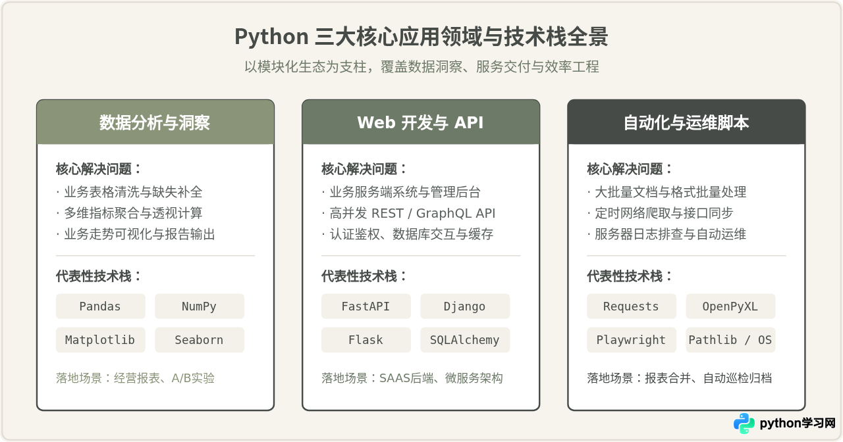This screenshot has width=843, height=442.
Task: Select the 'Web 开发与 API' card header
Action: pyautogui.click(x=421, y=122)
